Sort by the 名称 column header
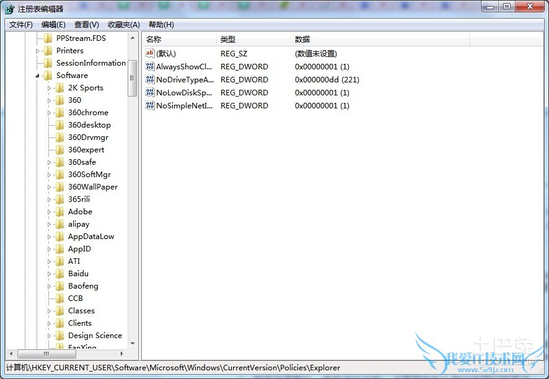Screen dimensions: 549x379 (180, 39)
